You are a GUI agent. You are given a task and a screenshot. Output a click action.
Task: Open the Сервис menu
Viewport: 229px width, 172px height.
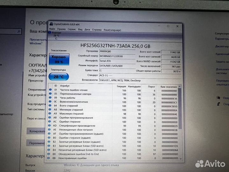tap(72, 29)
